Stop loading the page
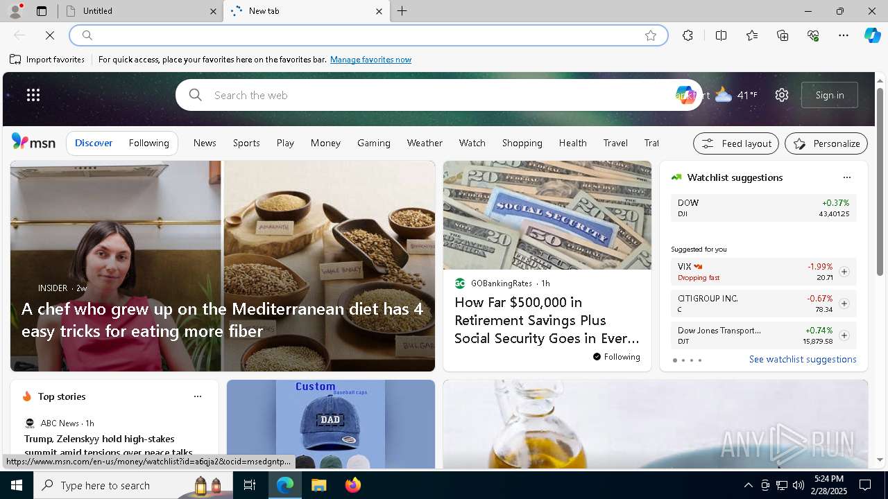888x499 pixels. (x=50, y=35)
